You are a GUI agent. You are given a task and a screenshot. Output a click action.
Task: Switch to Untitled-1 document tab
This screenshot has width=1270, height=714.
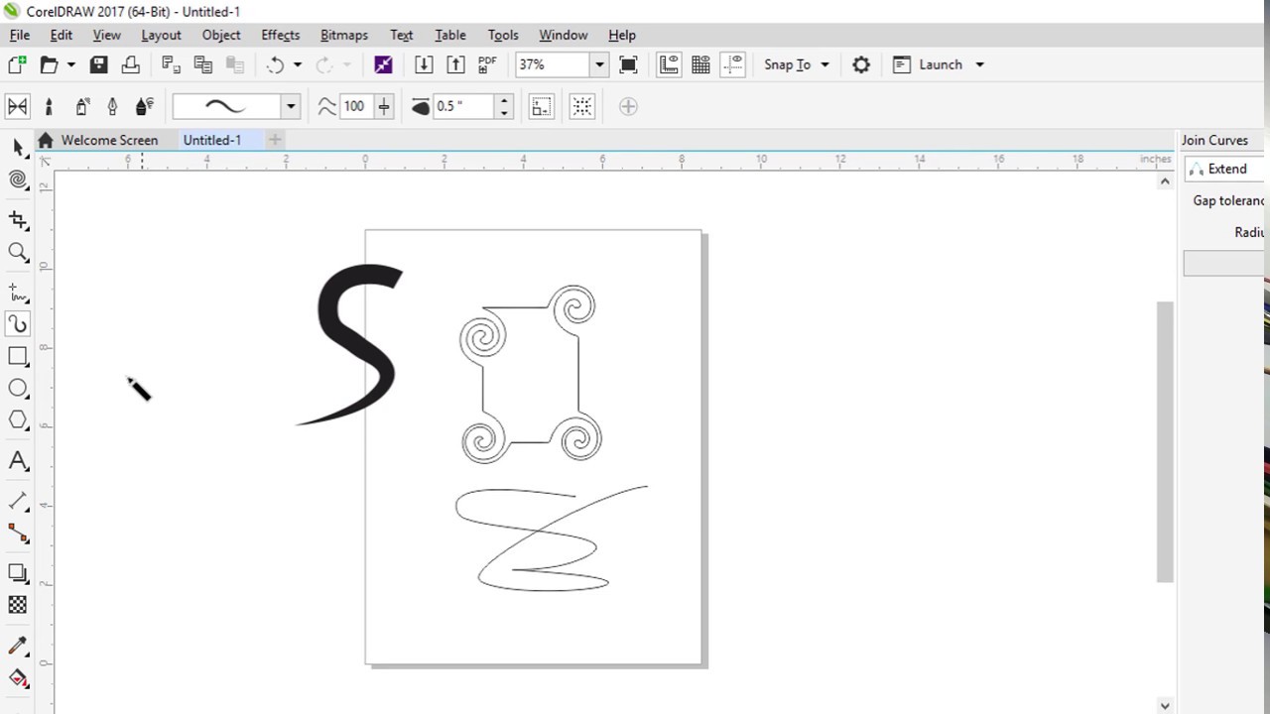click(211, 140)
